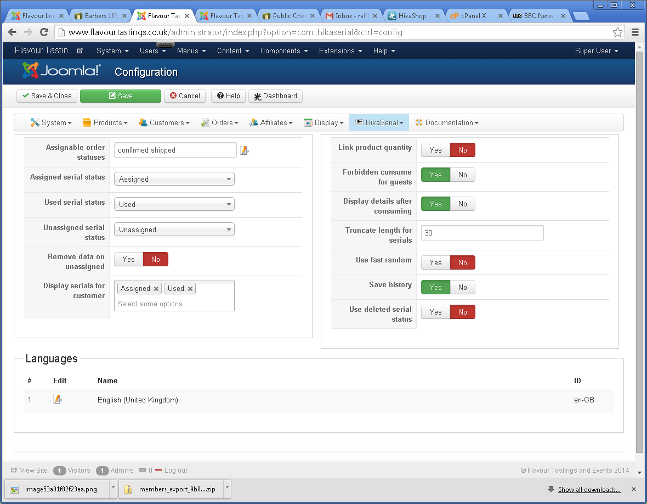The height and width of the screenshot is (504, 647).
Task: Open members_export zip download options arrow
Action: (227, 489)
